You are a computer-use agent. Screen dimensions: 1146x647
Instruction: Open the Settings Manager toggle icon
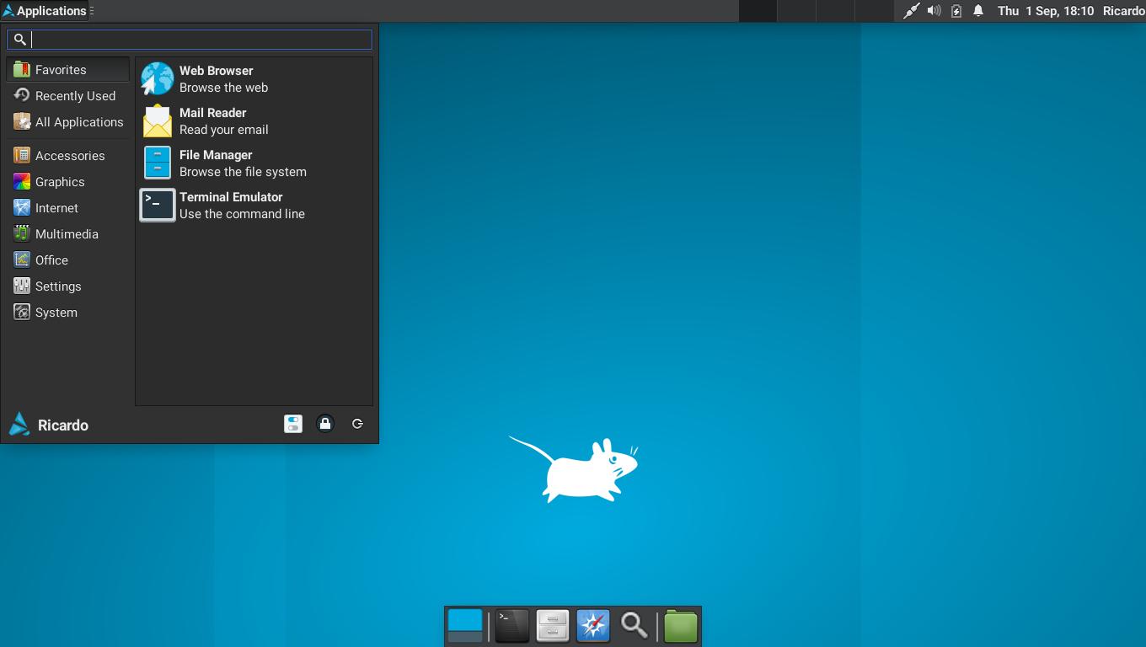pyautogui.click(x=293, y=424)
